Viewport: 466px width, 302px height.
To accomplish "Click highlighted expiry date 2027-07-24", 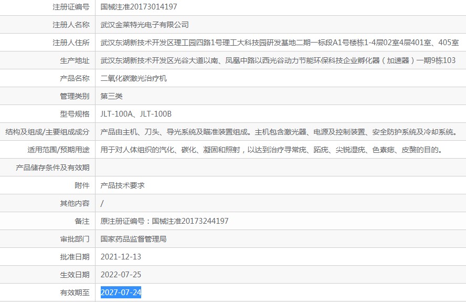I will (x=121, y=293).
